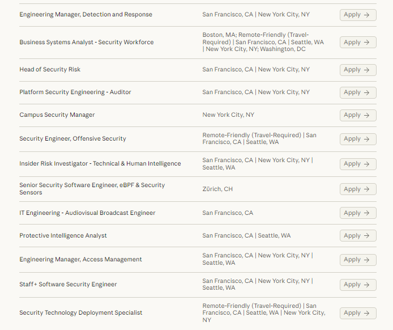Screen dimensions: 393x330
Task: Apply to Security Technology Deployment Specialist
Action: tap(357, 313)
